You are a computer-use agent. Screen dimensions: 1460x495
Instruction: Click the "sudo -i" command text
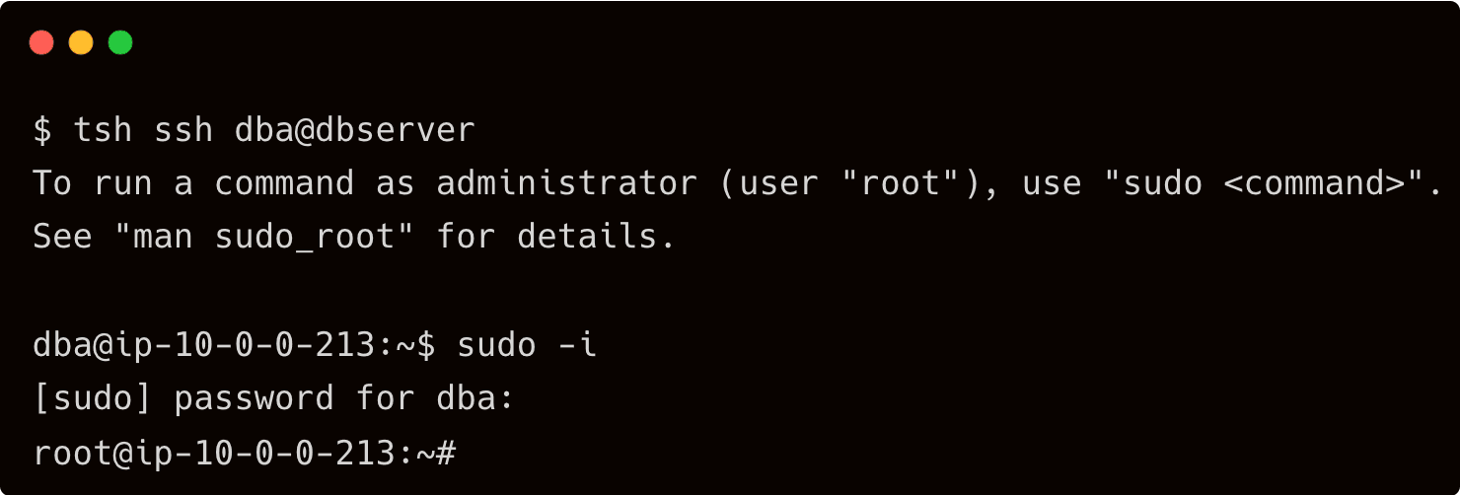click(527, 345)
